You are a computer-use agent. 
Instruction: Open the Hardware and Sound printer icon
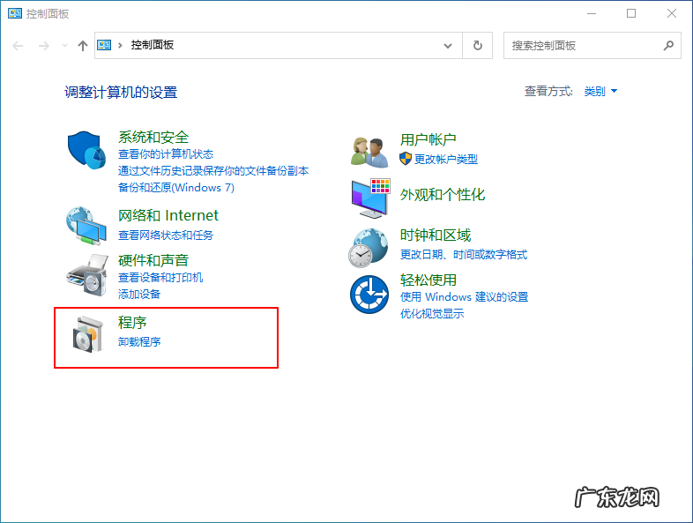(87, 275)
